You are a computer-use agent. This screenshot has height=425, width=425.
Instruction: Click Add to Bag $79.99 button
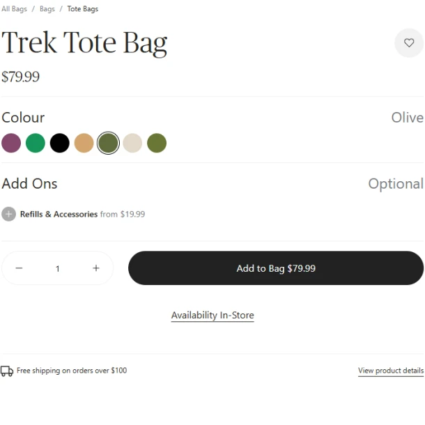click(x=276, y=268)
